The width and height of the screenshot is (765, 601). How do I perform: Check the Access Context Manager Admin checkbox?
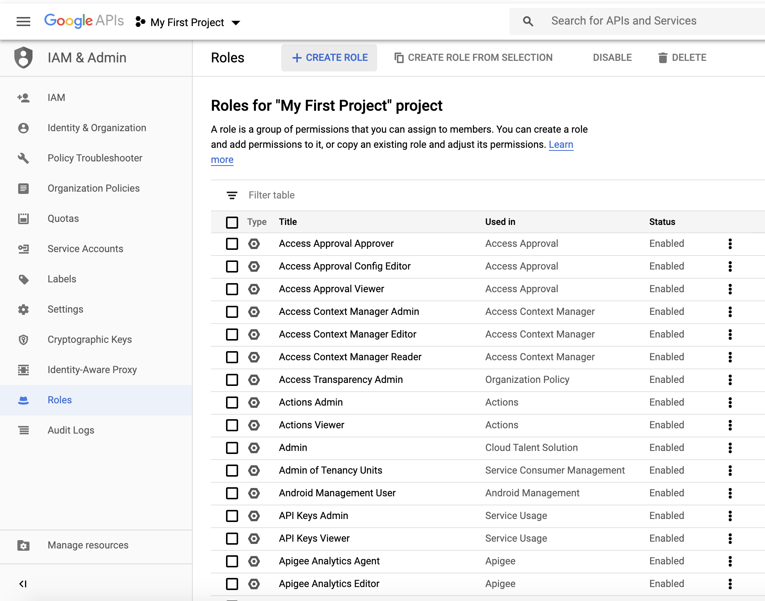tap(232, 312)
